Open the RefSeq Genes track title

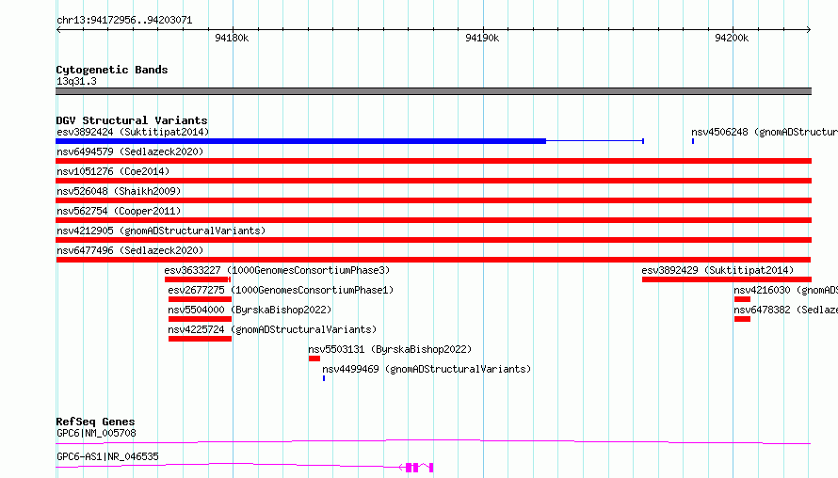point(95,422)
